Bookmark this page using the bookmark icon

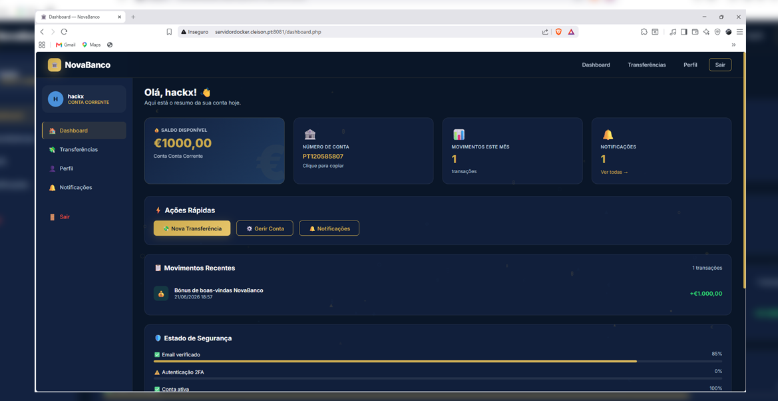point(169,32)
